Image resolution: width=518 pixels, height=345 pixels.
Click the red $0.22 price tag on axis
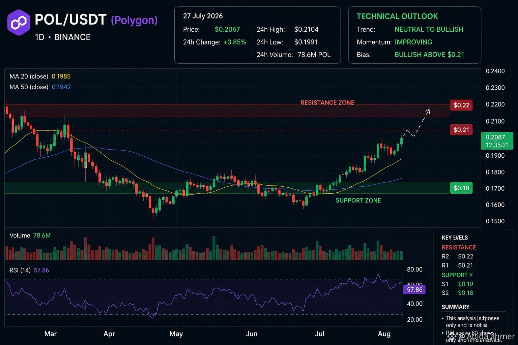click(x=461, y=105)
